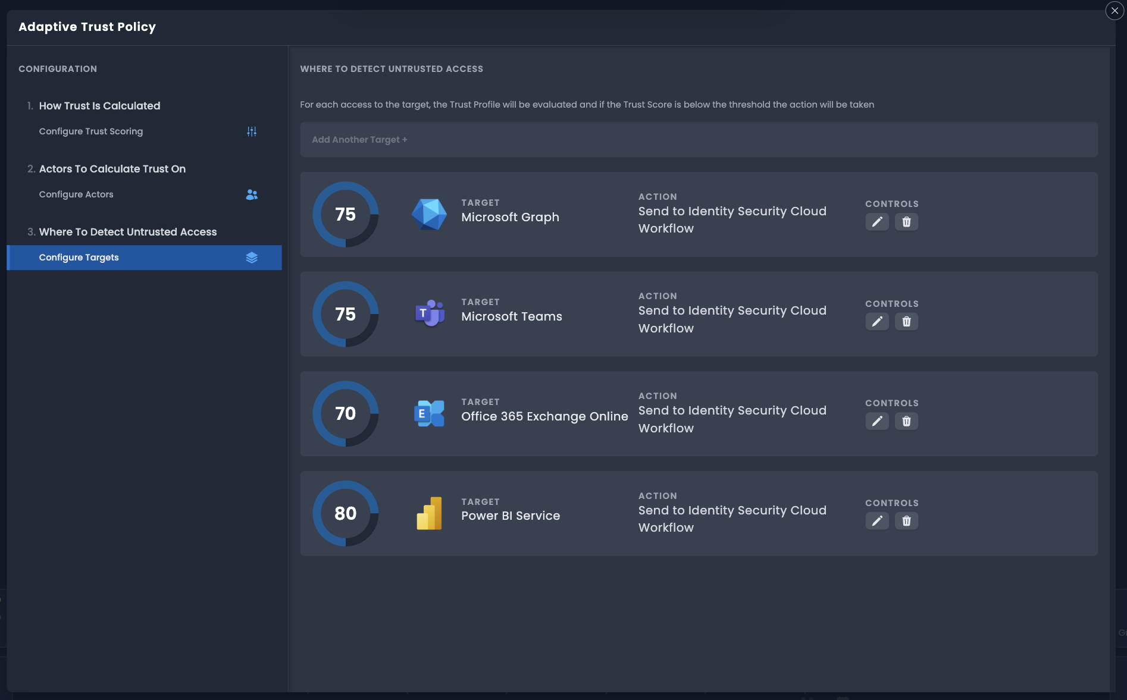Select Configure Targets
This screenshot has height=700, width=1127.
point(144,258)
